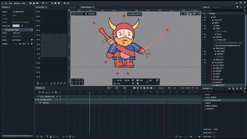247x139 pixels.
Task: Delete animation with trash icon in Animation panel
Action: pyautogui.click(x=245, y=88)
